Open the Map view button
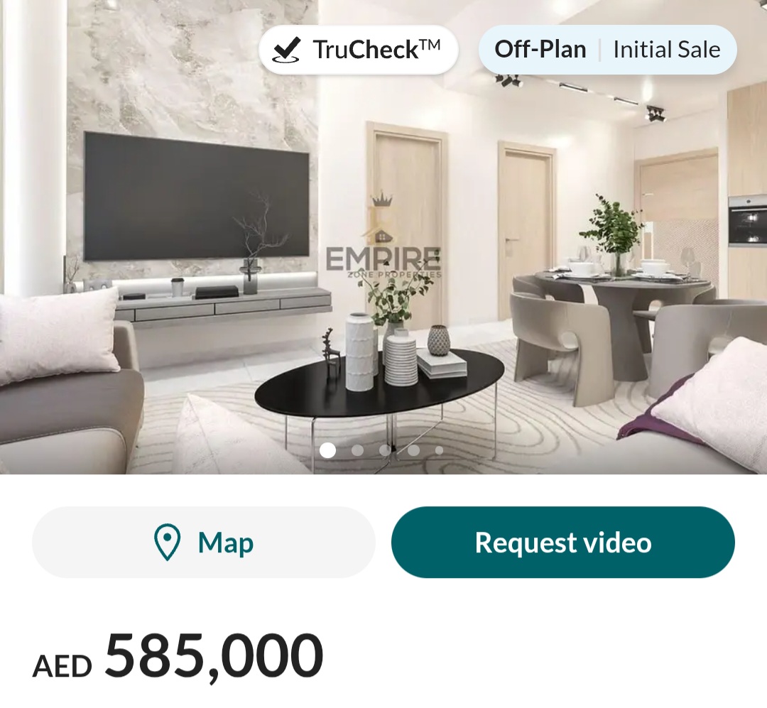 (x=204, y=542)
